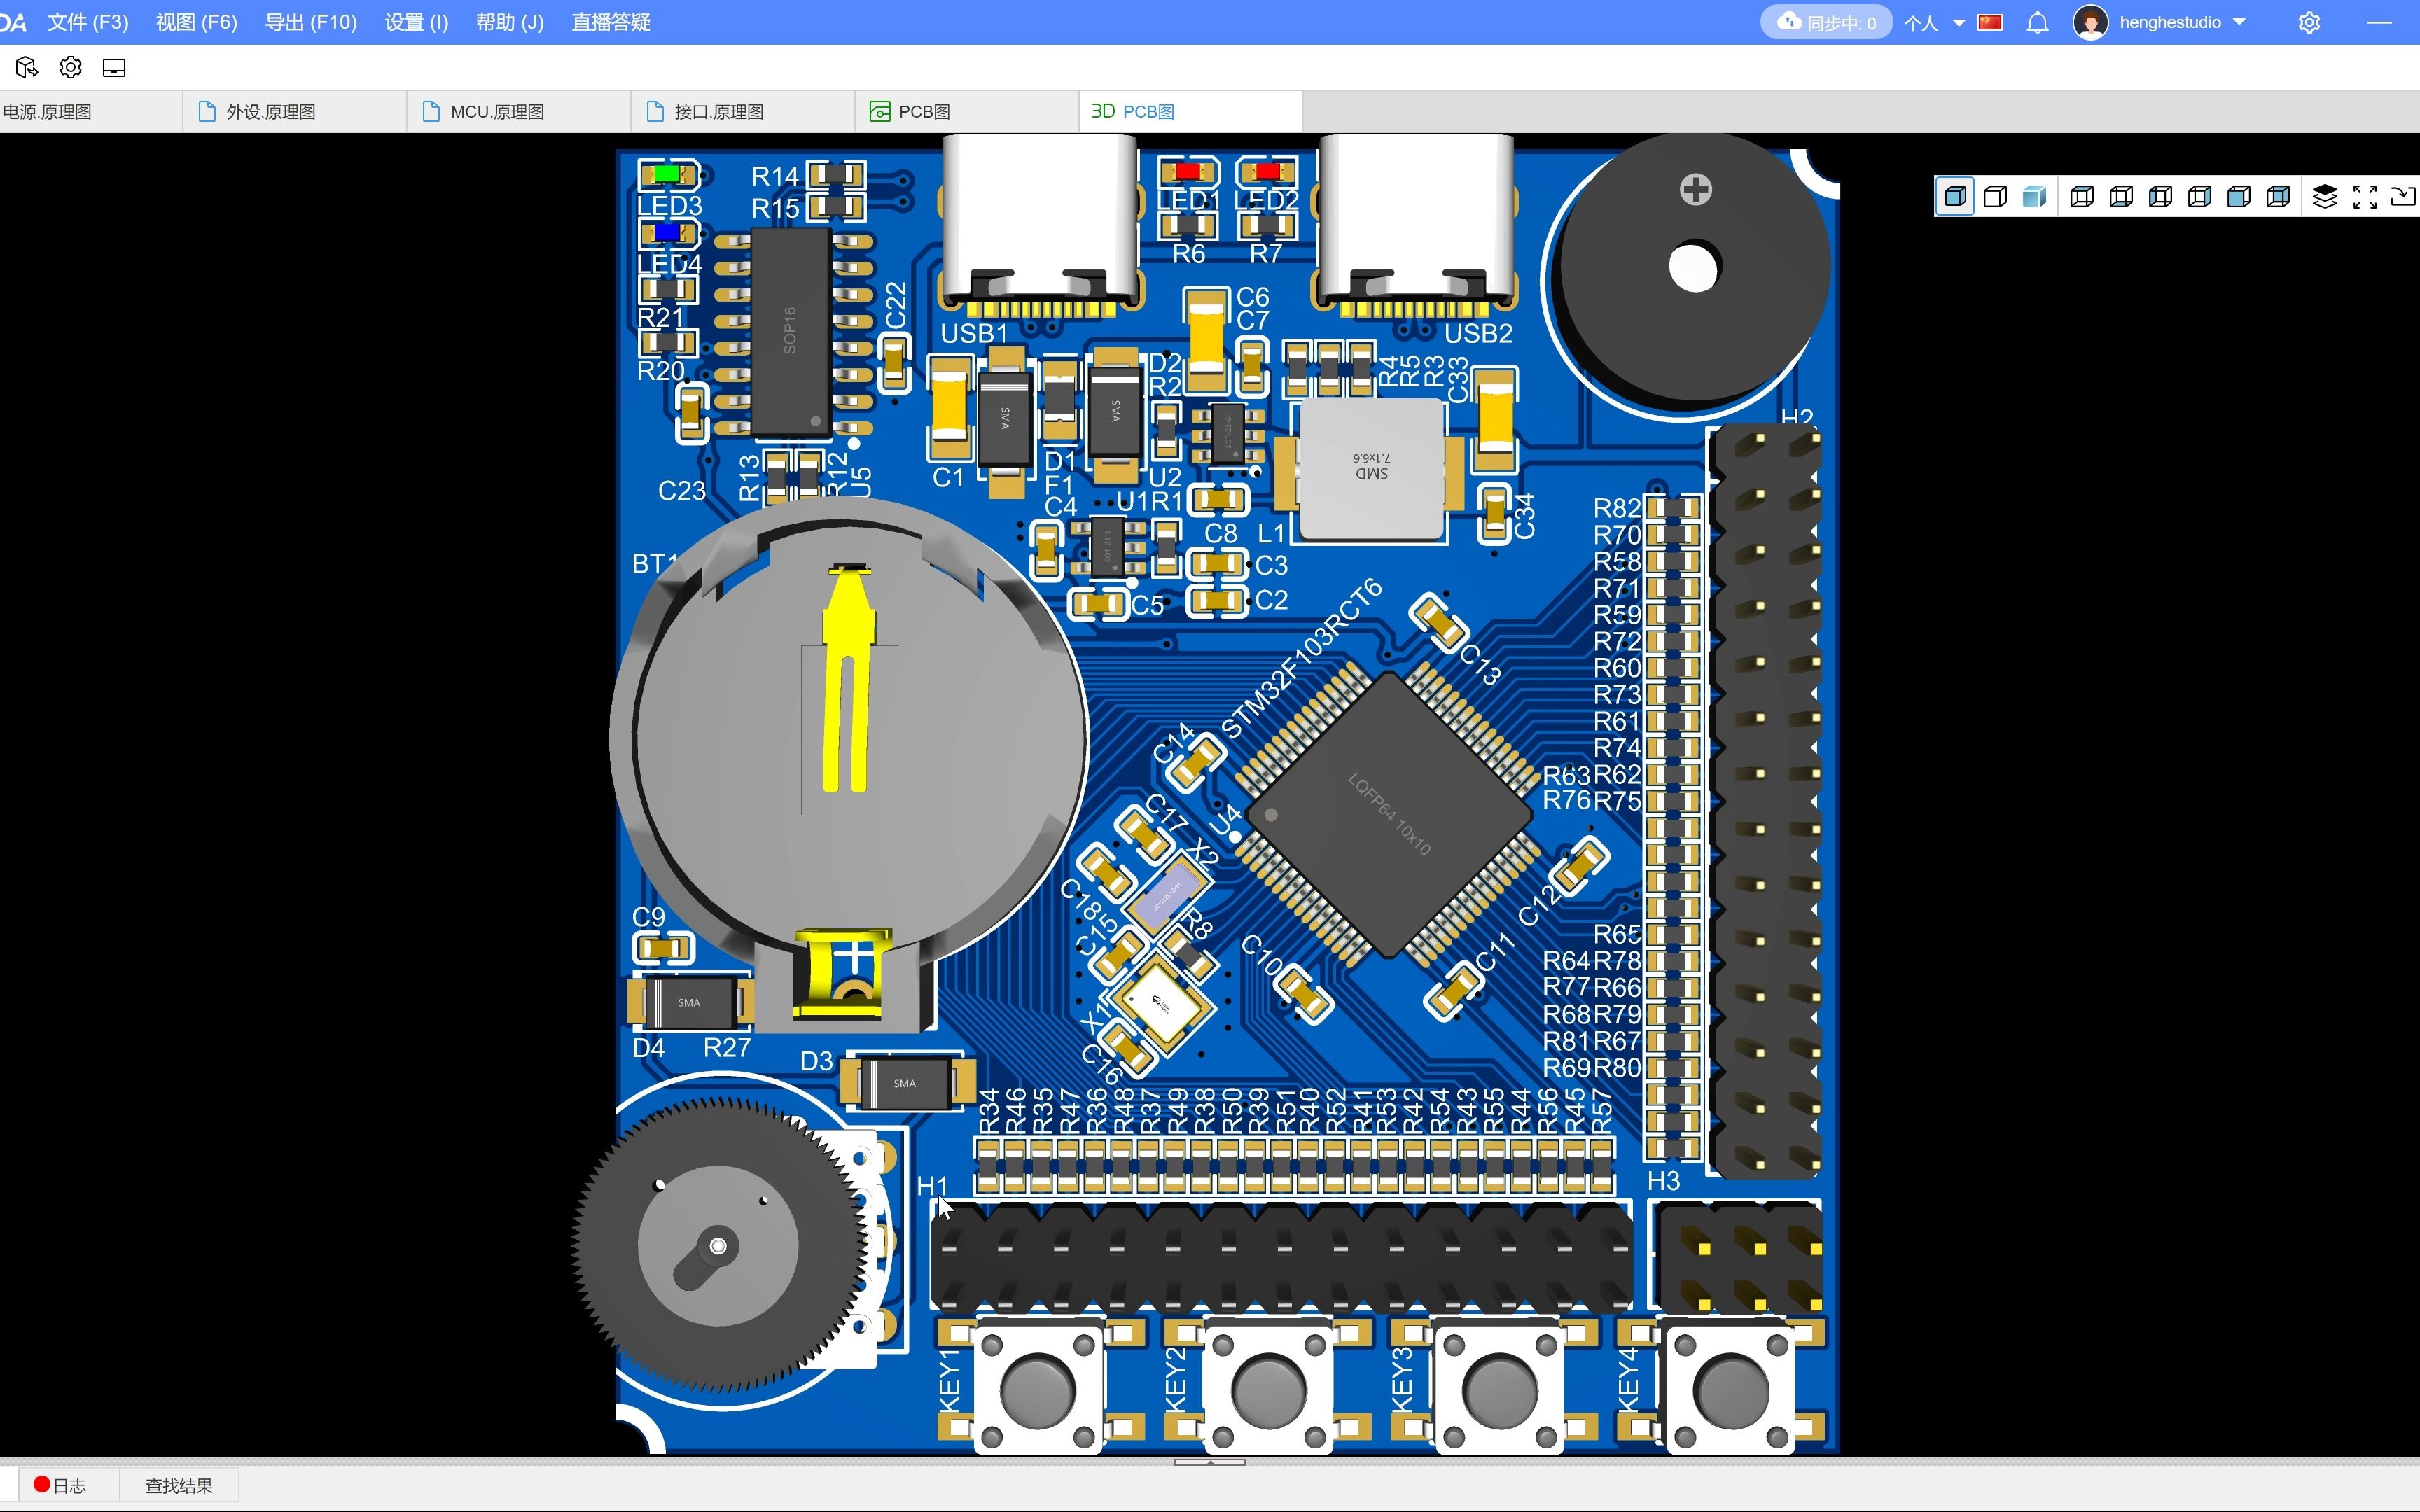Click the export 3D model icon

pyautogui.click(x=26, y=67)
